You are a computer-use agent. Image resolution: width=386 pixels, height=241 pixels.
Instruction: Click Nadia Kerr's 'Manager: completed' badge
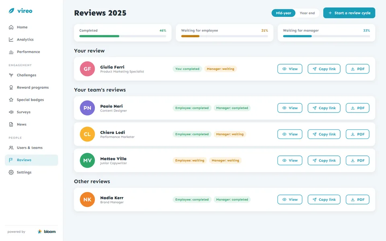click(x=232, y=200)
